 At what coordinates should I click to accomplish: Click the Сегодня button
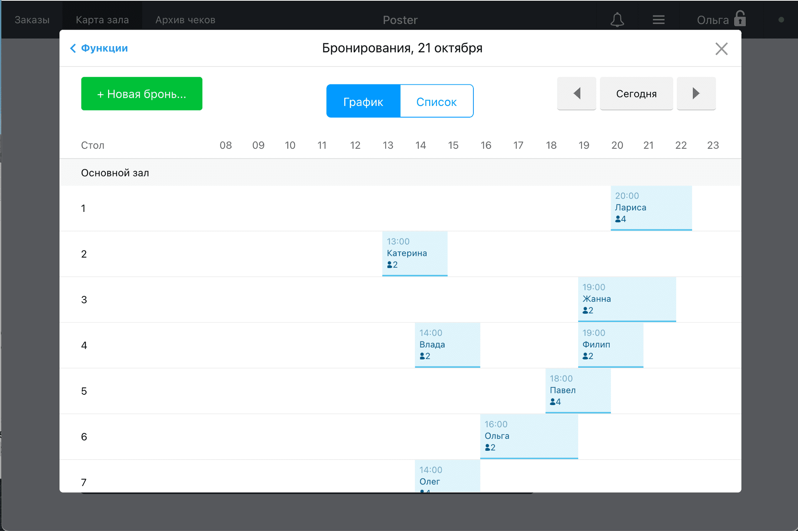(x=636, y=93)
